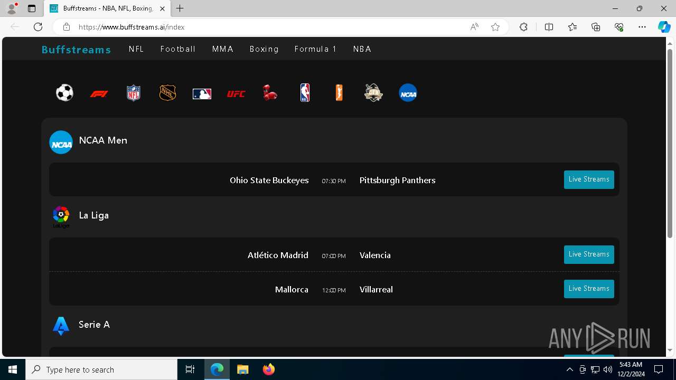This screenshot has width=676, height=380.
Task: Focus the taskbar search box
Action: coord(101,369)
